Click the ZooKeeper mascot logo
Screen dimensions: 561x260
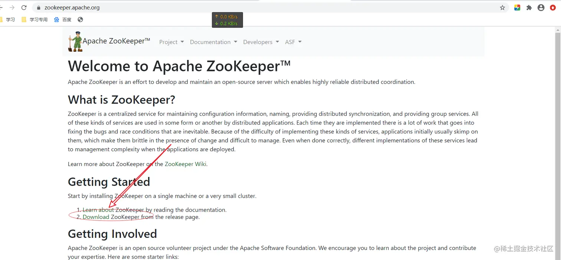click(75, 41)
